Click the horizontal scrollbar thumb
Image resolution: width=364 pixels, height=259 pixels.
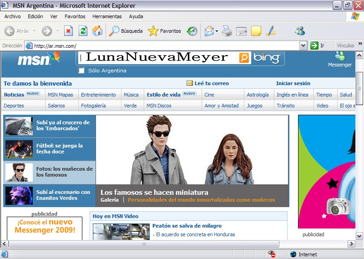point(144,244)
